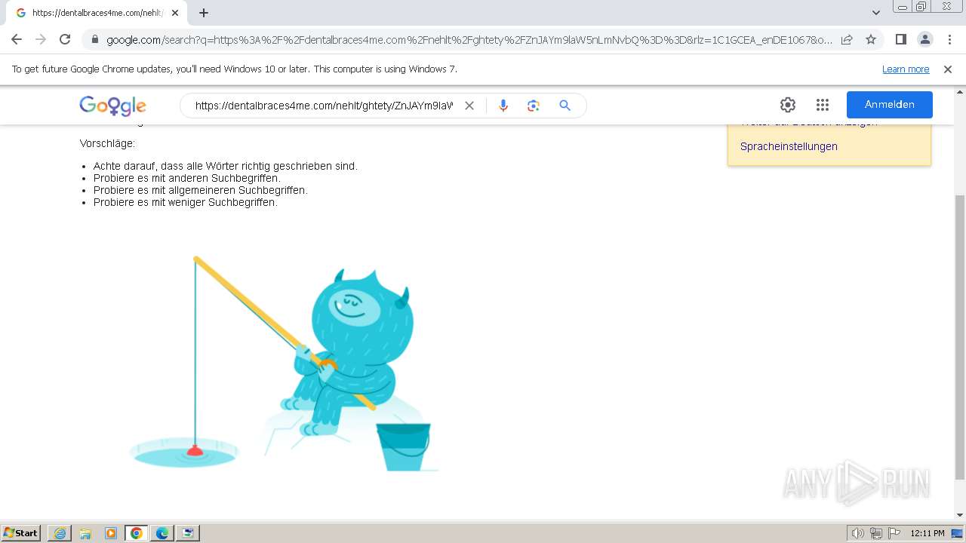Screen dimensions: 966x543
Task: Click the page vertical scrollbar thumb
Action: point(960,337)
